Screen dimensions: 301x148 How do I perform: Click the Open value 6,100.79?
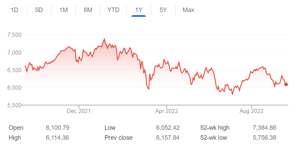[58, 128]
